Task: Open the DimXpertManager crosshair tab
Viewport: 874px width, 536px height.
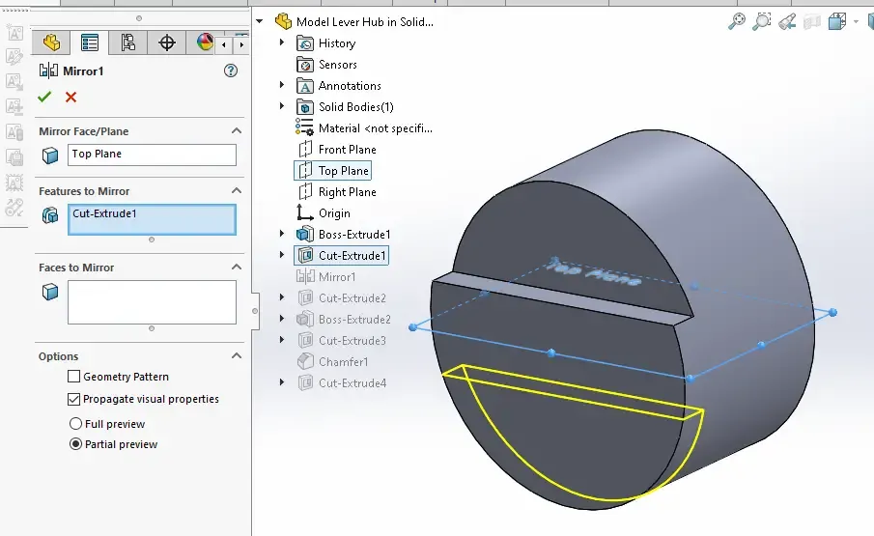Action: coord(167,42)
